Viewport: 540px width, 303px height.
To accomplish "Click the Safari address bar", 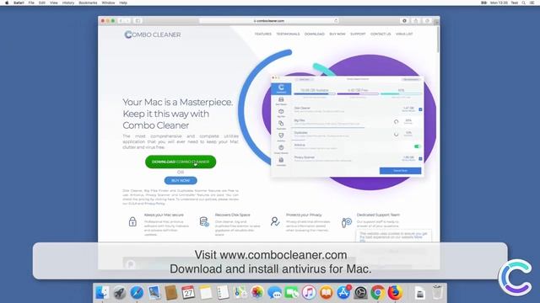I will [269, 21].
